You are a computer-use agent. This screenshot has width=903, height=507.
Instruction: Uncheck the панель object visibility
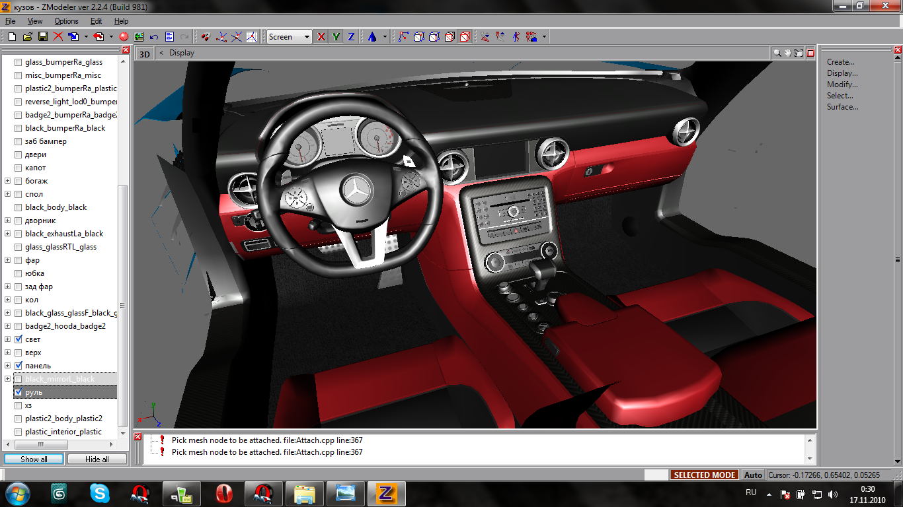(x=19, y=366)
